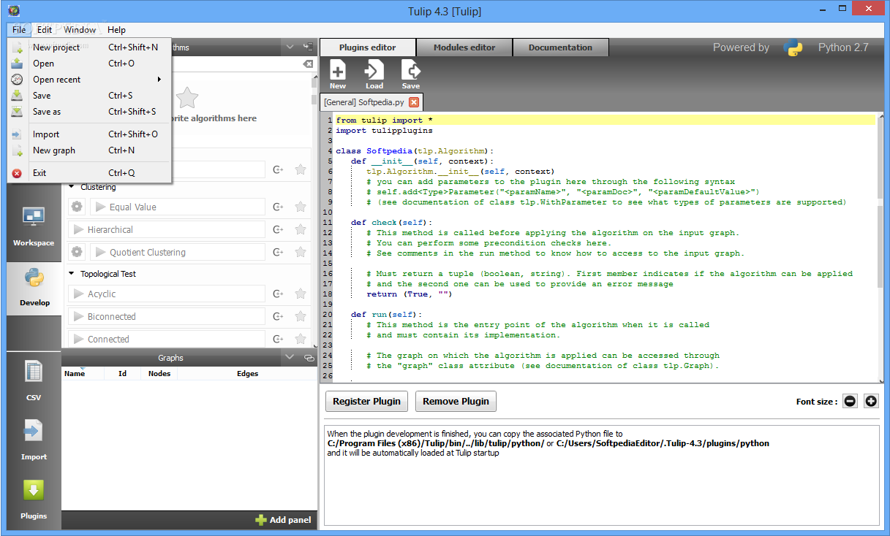This screenshot has height=536, width=890.
Task: Favorite the Equal Value algorithm star
Action: [x=300, y=207]
